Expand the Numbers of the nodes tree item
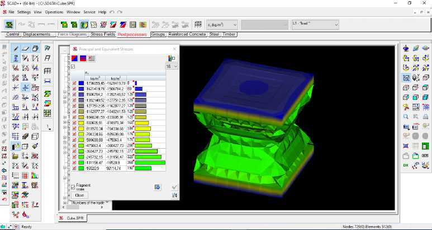Screen dimensions: 432x230 (65, 203)
